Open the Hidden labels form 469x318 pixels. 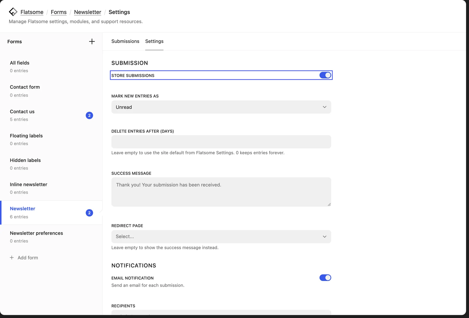tap(51, 164)
